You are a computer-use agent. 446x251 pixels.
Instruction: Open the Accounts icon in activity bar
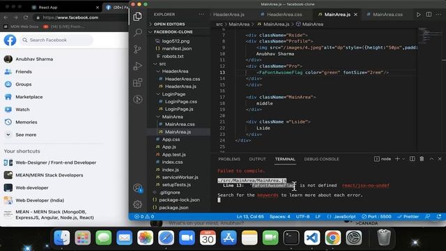pos(138,188)
